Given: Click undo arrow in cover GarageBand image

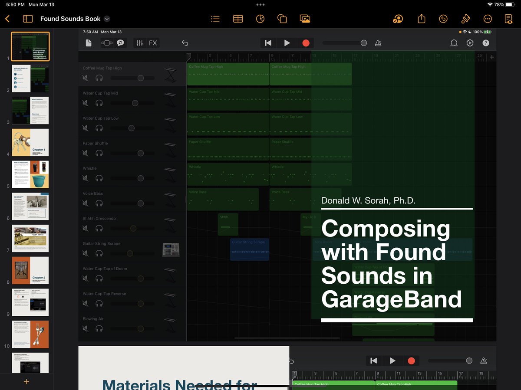Looking at the screenshot, I should click(185, 43).
